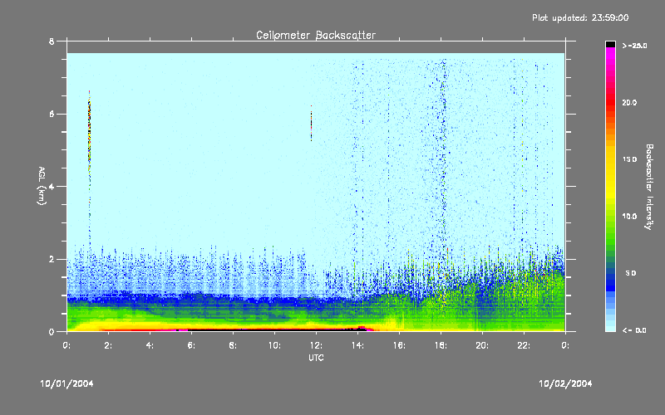Click the "14:" UTC tick label
The image size is (665, 415).
(x=357, y=345)
